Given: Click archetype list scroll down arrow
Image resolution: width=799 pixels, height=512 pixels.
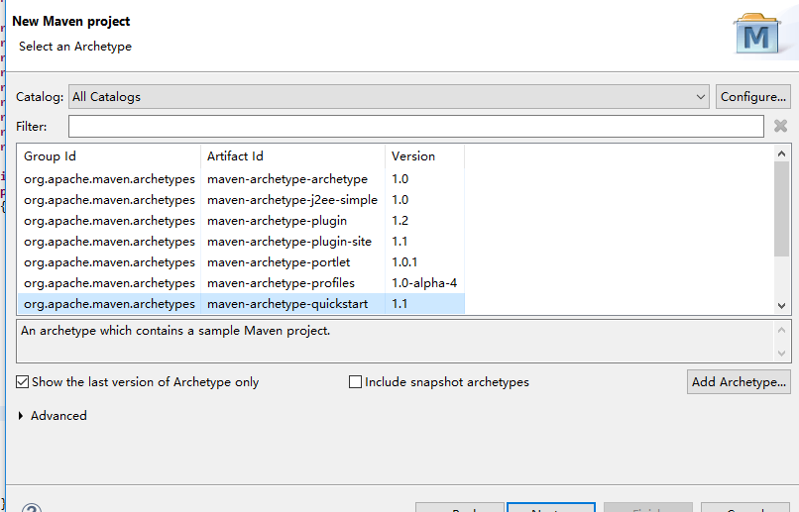Looking at the screenshot, I should click(781, 306).
